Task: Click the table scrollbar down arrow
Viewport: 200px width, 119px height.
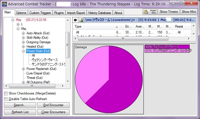Action: coord(194,34)
